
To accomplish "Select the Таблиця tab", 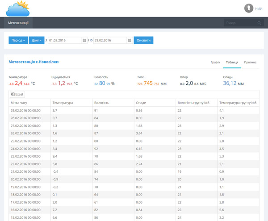I will click(232, 63).
